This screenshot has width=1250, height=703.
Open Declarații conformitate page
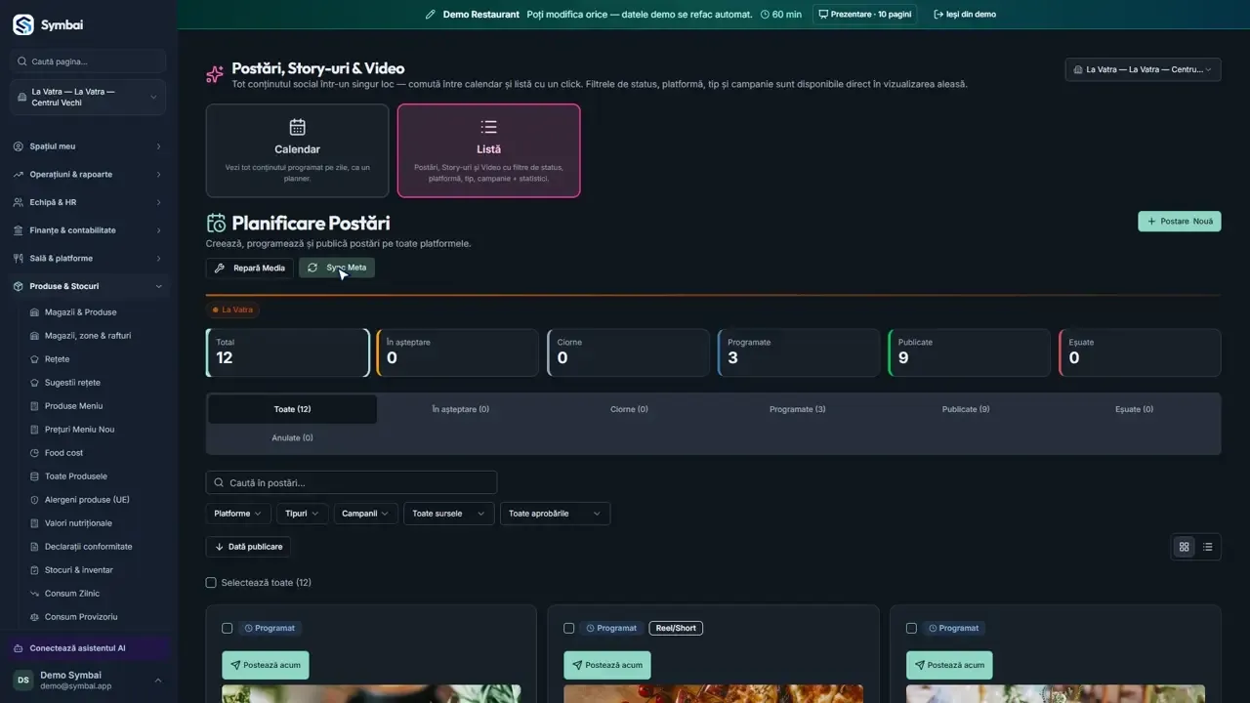(88, 547)
